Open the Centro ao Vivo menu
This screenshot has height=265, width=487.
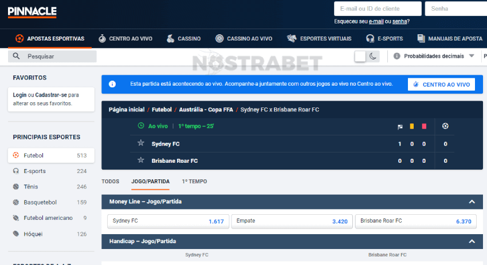point(125,39)
